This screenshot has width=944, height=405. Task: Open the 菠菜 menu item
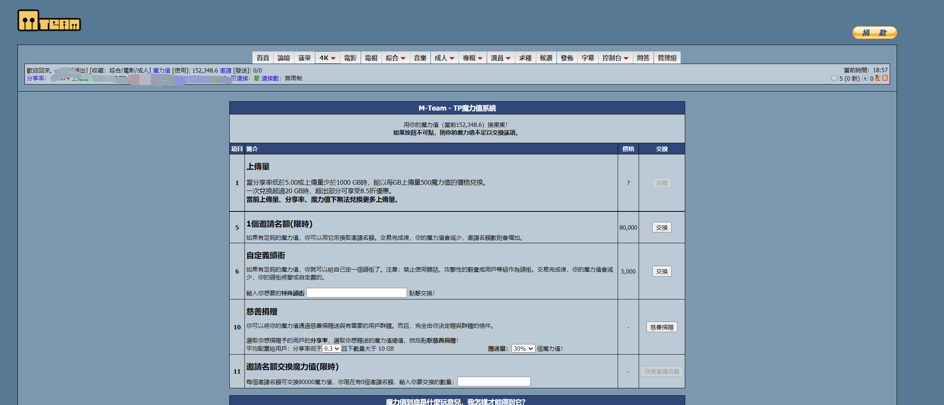[305, 58]
